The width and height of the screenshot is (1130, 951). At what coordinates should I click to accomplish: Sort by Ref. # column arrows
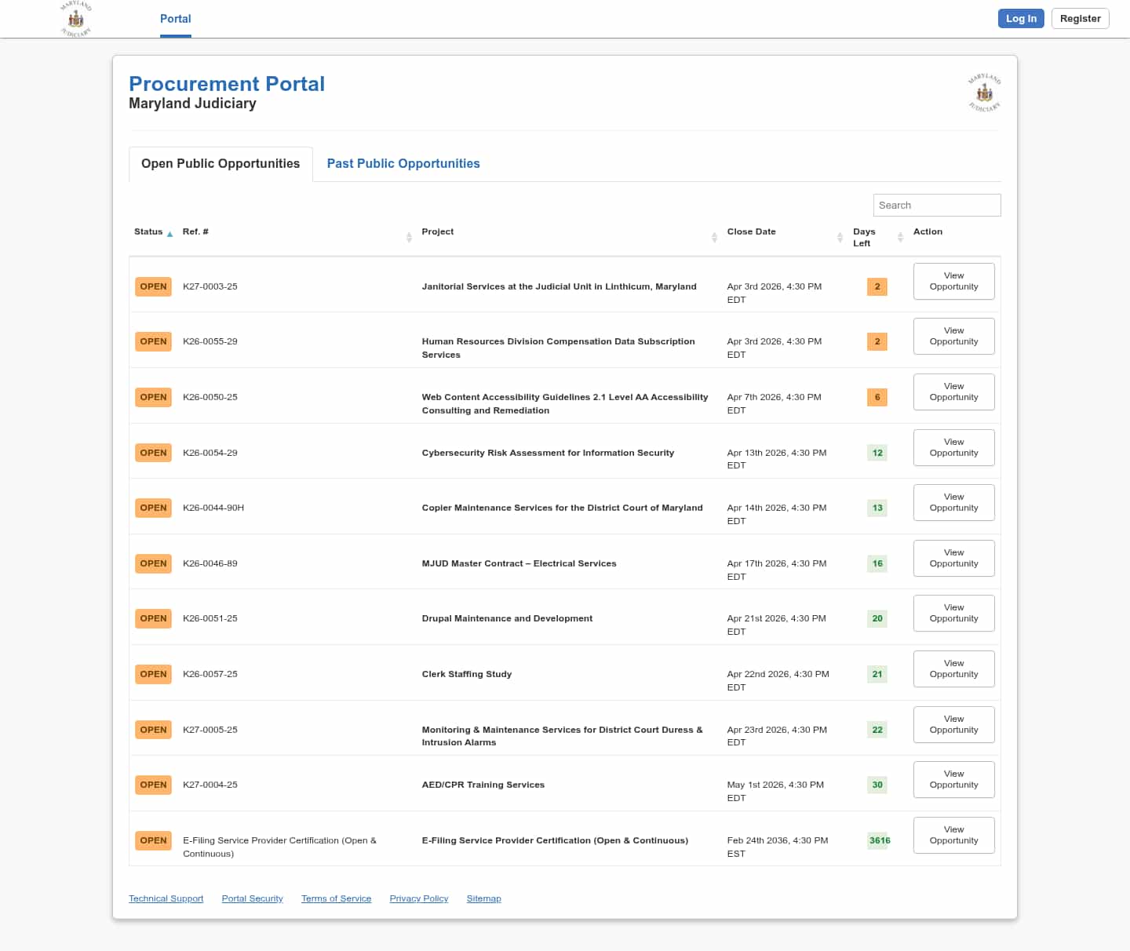click(409, 237)
